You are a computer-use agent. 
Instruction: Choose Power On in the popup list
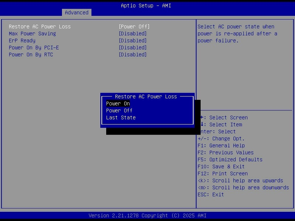(x=118, y=104)
